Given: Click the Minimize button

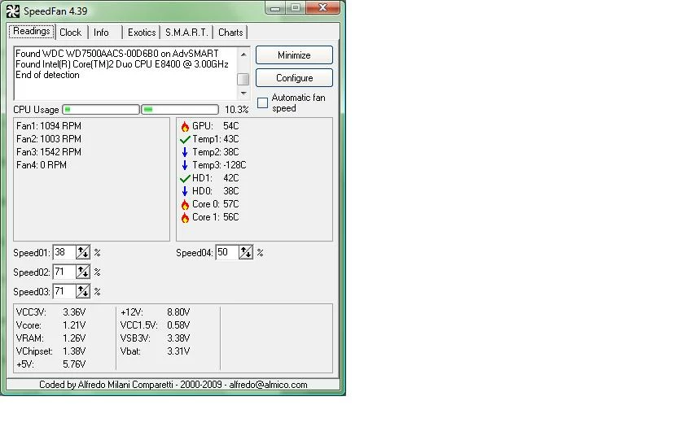Looking at the screenshot, I should [294, 55].
